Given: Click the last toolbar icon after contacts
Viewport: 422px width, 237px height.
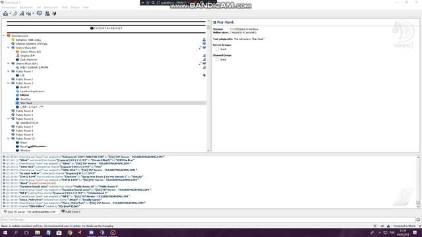Looking at the screenshot, I should tap(54, 13).
